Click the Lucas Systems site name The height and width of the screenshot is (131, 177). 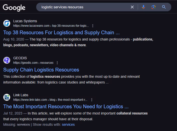click(25, 21)
